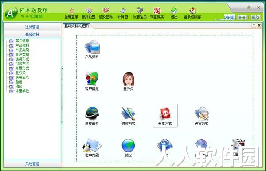
Task: Select 开票方式 in the sidebar tree
Action: pos(22,68)
